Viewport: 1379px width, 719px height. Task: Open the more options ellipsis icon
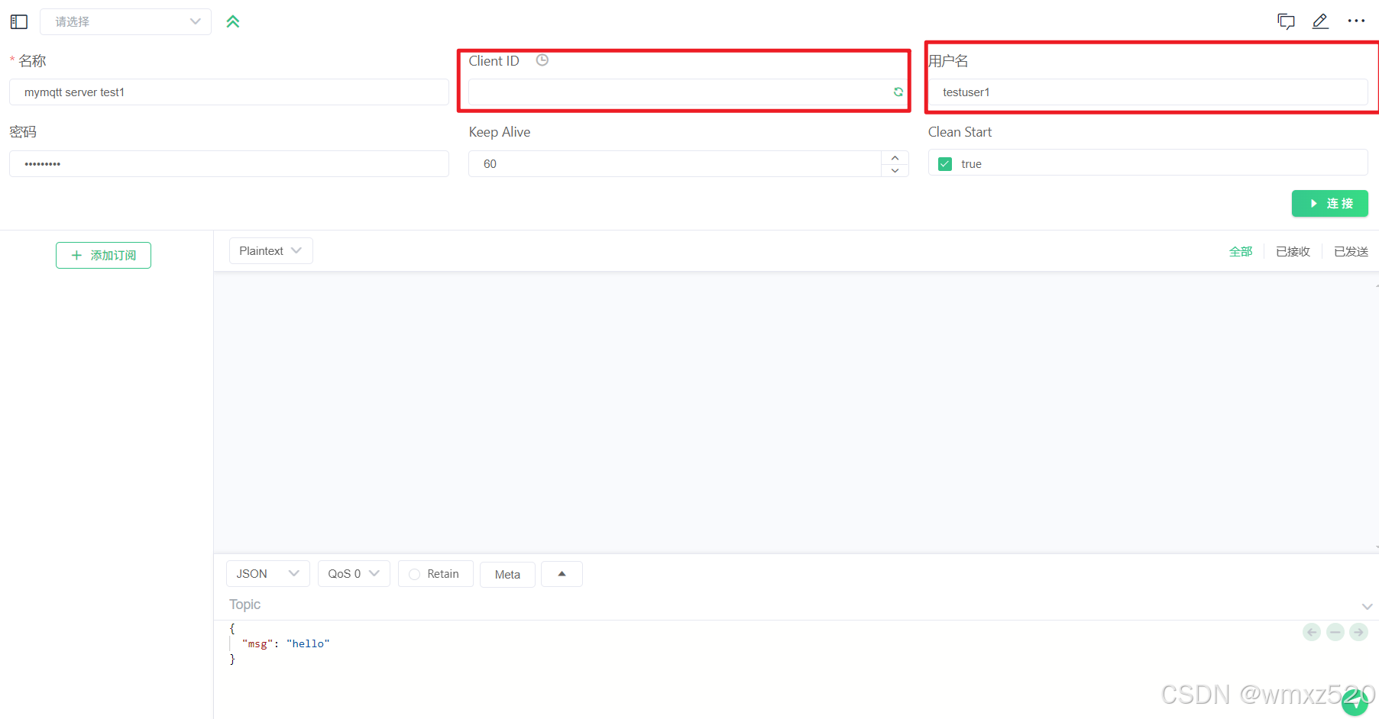tap(1356, 21)
